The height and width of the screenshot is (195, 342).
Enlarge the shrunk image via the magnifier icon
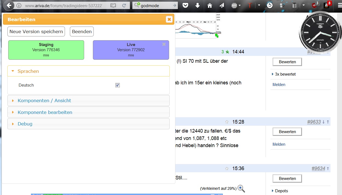(x=241, y=188)
